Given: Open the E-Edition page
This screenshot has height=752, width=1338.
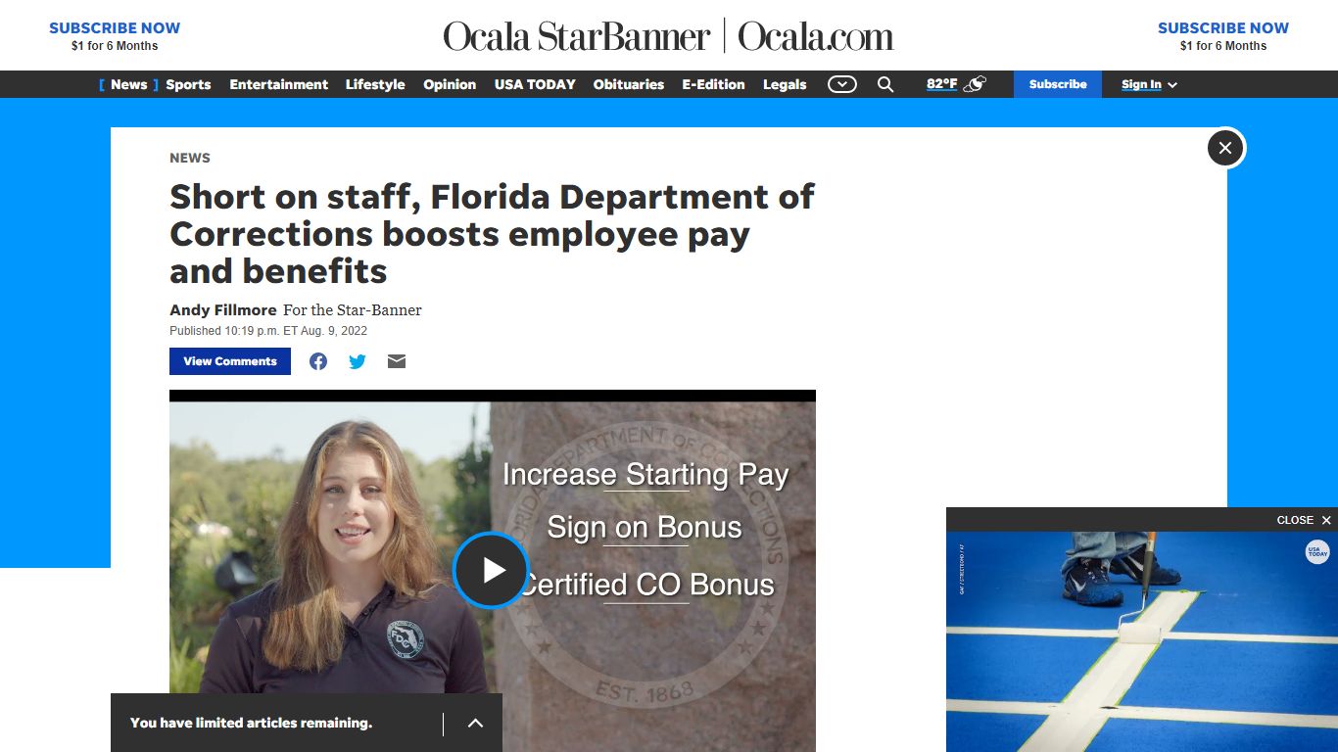Looking at the screenshot, I should 713,84.
